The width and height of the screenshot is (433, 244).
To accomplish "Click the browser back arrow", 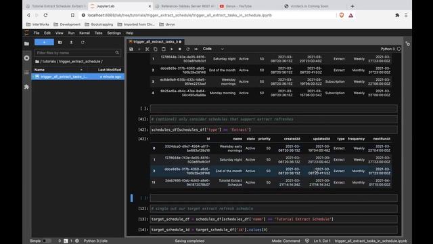I will 28,15.
